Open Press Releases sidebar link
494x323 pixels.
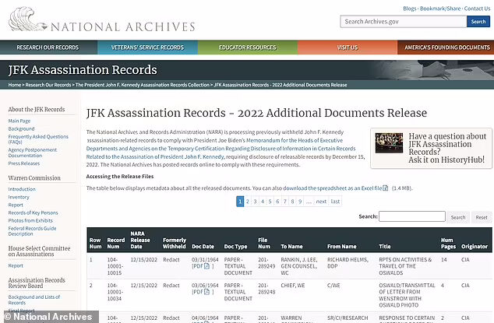pos(24,163)
